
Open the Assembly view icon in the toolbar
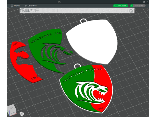tap(131, 11)
